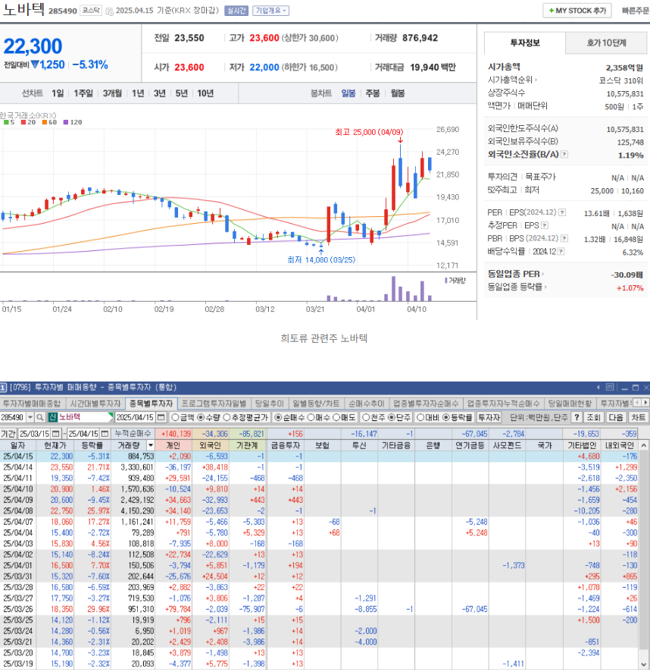
Task: Select the 천주 radio button
Action: tap(366, 417)
